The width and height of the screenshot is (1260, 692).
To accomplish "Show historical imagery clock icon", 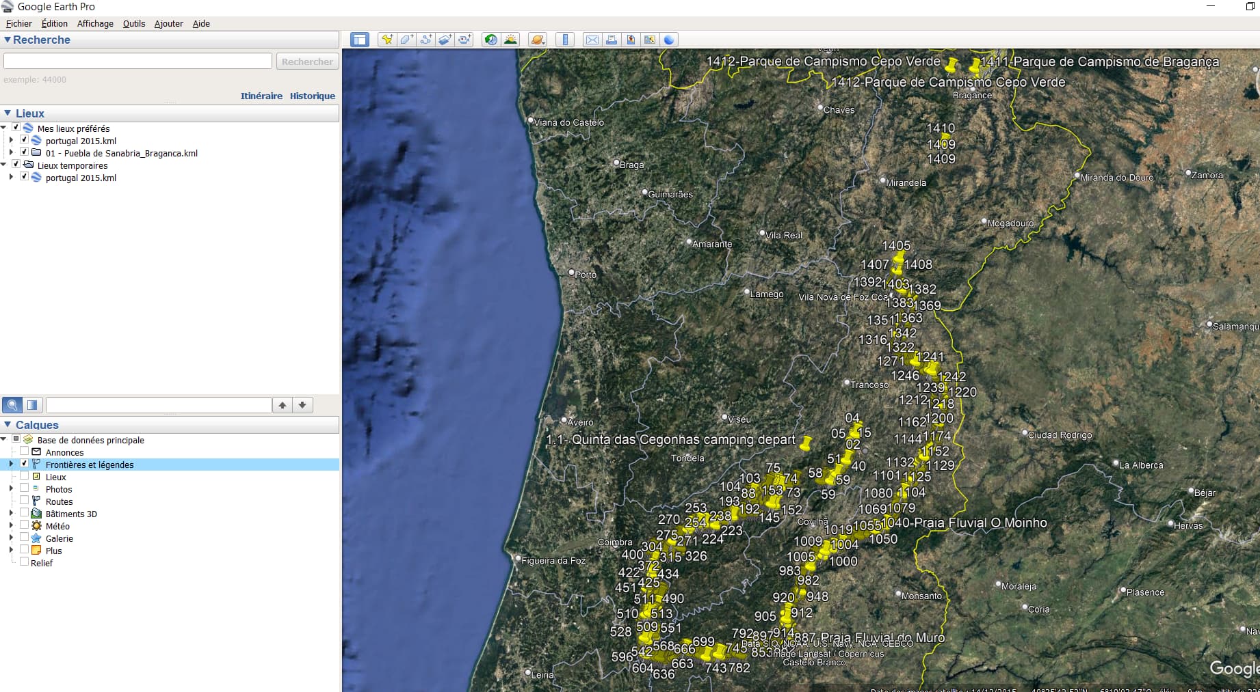I will point(491,40).
